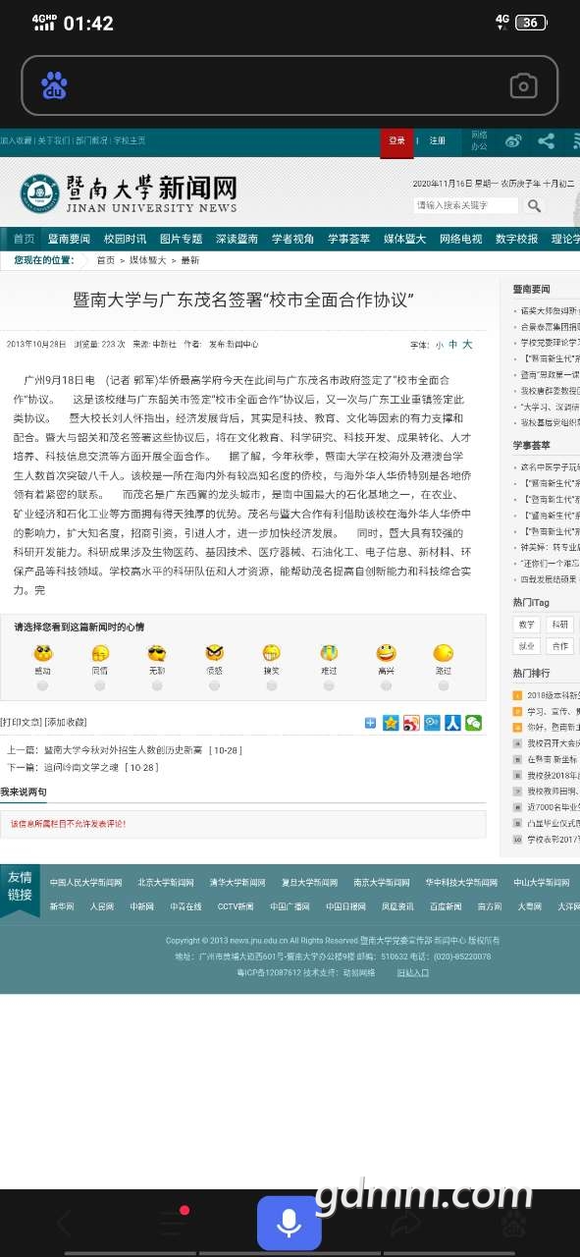
Task: Tap the blue microphone voice button
Action: point(289,1223)
